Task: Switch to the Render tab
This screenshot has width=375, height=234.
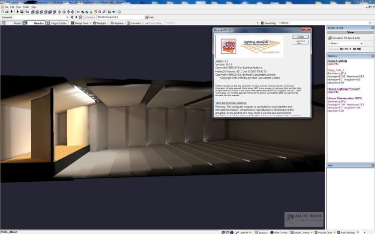Action: [34, 23]
